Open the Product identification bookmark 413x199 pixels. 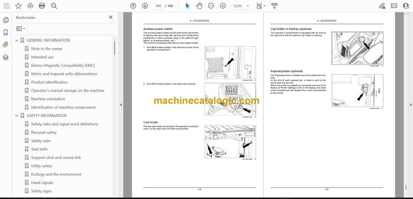point(49,82)
